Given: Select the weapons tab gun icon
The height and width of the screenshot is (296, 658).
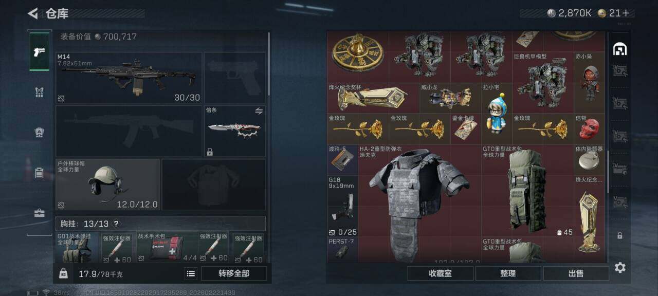Looking at the screenshot, I should pyautogui.click(x=39, y=51).
